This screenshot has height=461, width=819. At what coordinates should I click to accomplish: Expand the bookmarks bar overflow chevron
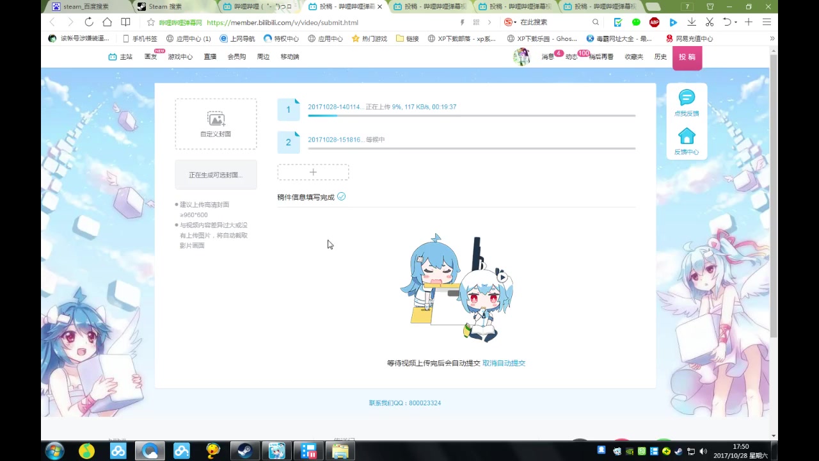pyautogui.click(x=772, y=38)
